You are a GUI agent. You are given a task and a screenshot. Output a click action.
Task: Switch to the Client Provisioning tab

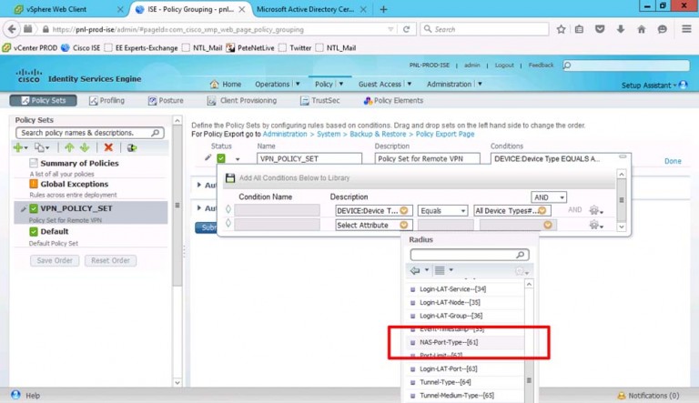pos(242,100)
